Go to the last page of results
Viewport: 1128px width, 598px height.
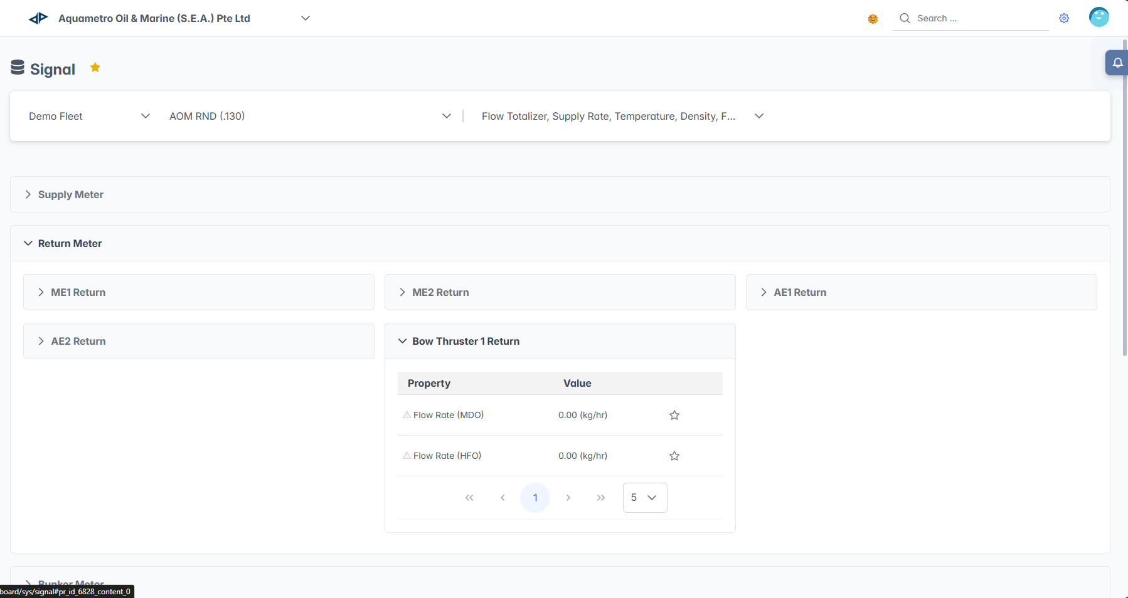point(601,498)
